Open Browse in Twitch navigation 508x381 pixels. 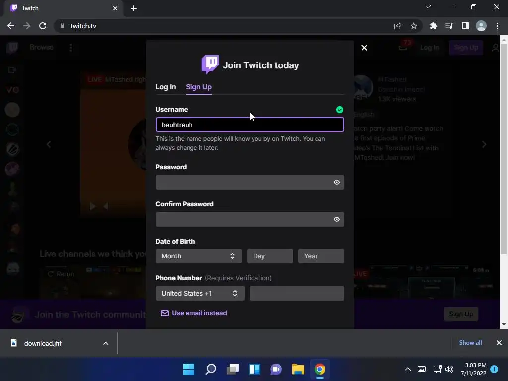coord(42,47)
